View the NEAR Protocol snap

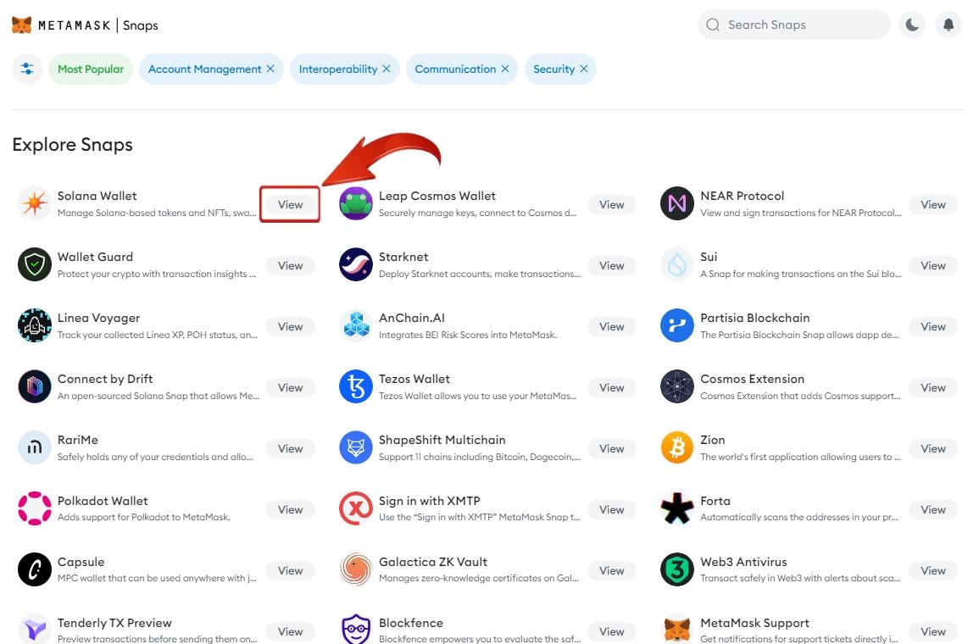pos(932,204)
